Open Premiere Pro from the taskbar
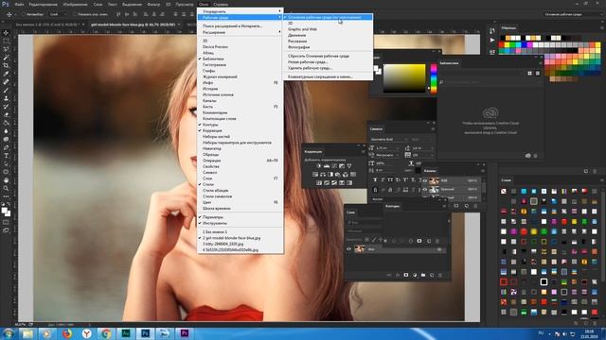606x340 pixels. tap(185, 333)
